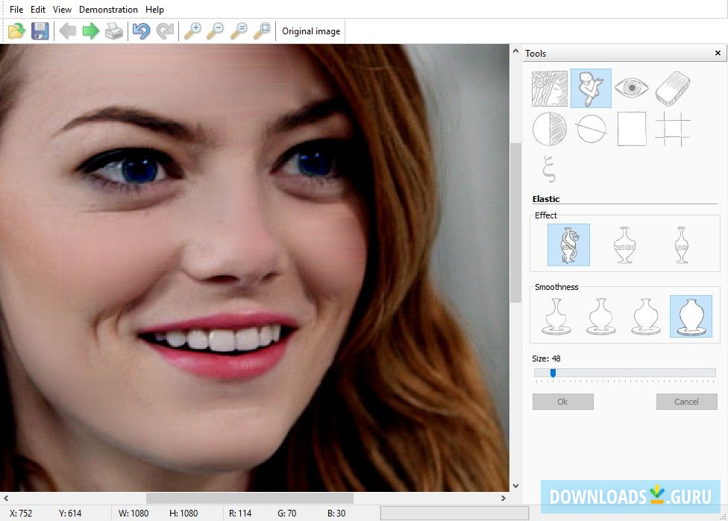
Task: Click the Original image toolbar button
Action: tap(311, 31)
